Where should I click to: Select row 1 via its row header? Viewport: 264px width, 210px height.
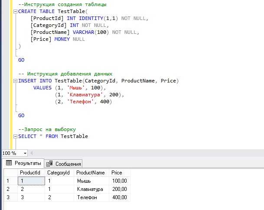pos(9,181)
